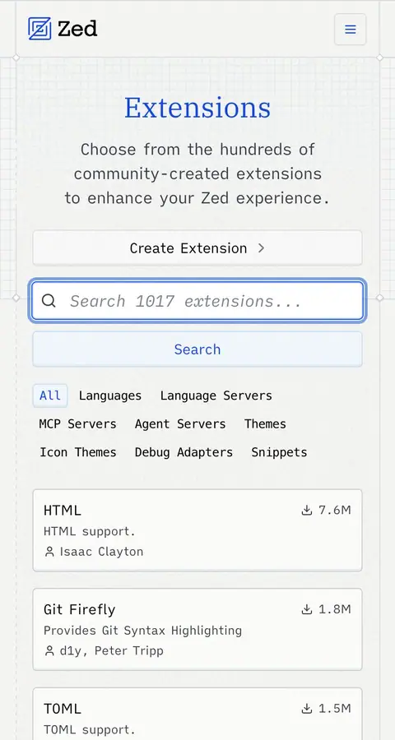395x740 pixels.
Task: Focus the Search 1017 extensions field
Action: point(197,301)
